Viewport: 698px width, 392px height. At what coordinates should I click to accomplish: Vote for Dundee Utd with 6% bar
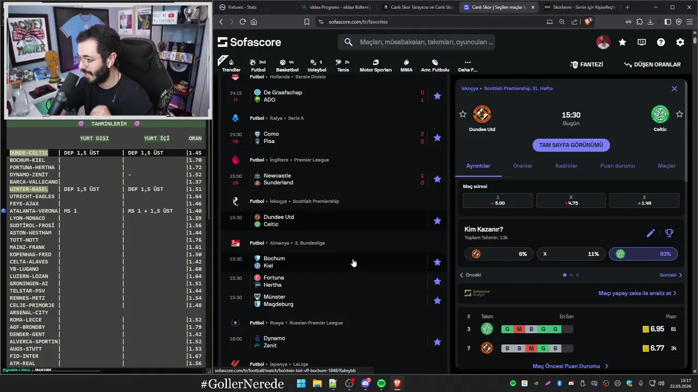(x=498, y=254)
